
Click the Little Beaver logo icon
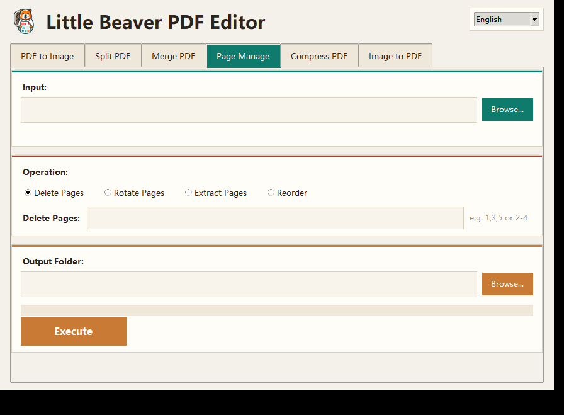click(24, 21)
